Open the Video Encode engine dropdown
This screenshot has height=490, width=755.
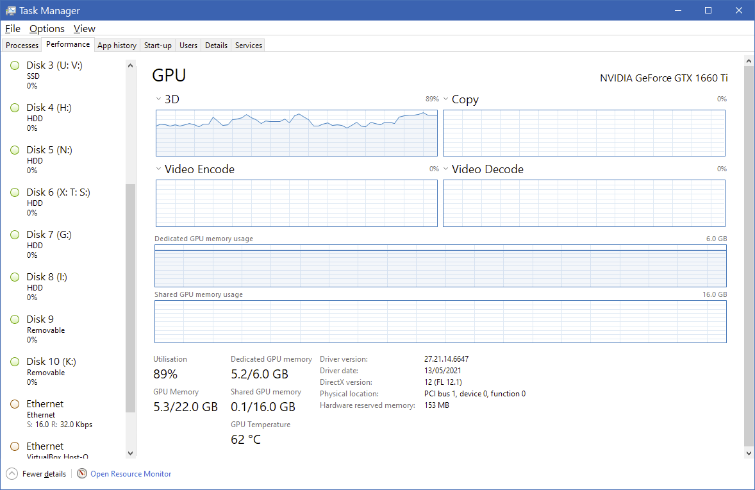click(x=158, y=169)
